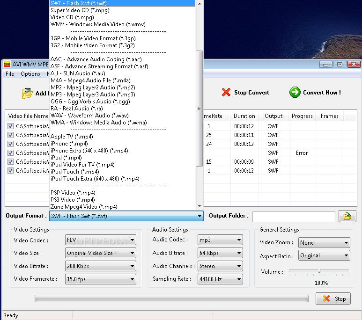The width and height of the screenshot is (362, 320).
Task: Click the Duration column header
Action: tap(244, 116)
